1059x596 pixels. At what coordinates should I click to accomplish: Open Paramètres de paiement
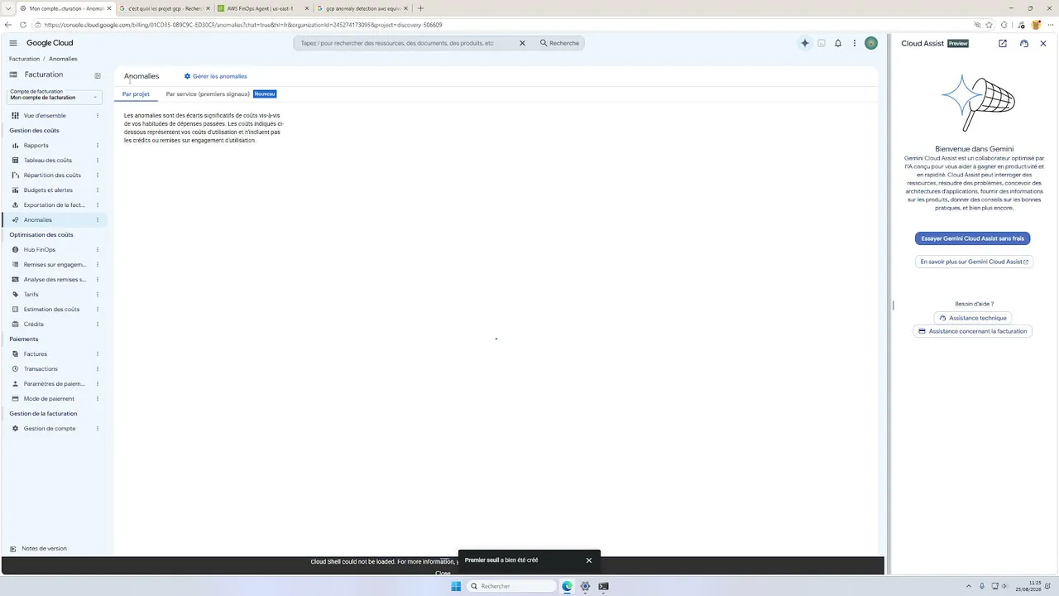coord(55,384)
